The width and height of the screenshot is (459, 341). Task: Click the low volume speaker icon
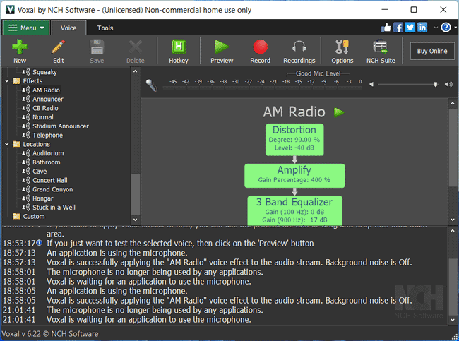(371, 84)
